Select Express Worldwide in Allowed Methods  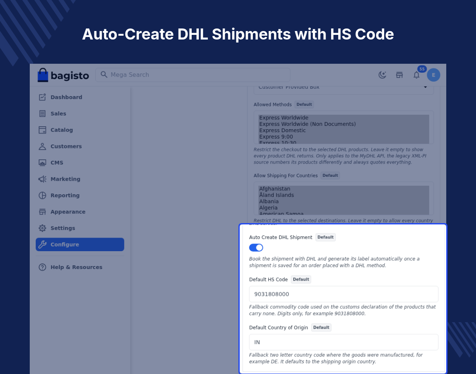pyautogui.click(x=344, y=118)
